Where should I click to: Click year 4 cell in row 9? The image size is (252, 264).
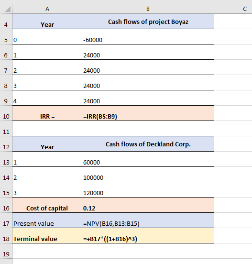[47, 98]
